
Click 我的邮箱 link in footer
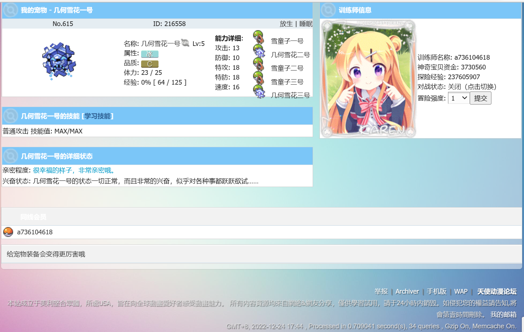(503, 315)
